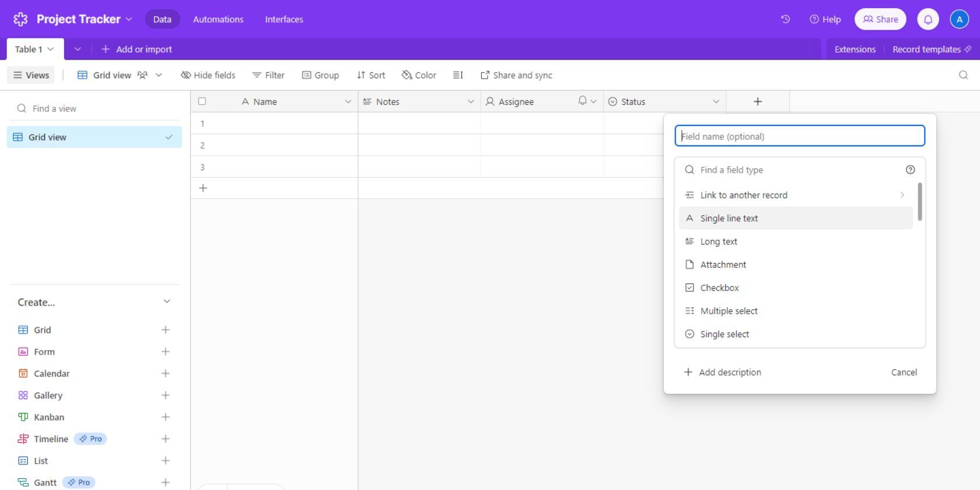Choose the Checkbox field type
The image size is (980, 490).
(x=719, y=288)
